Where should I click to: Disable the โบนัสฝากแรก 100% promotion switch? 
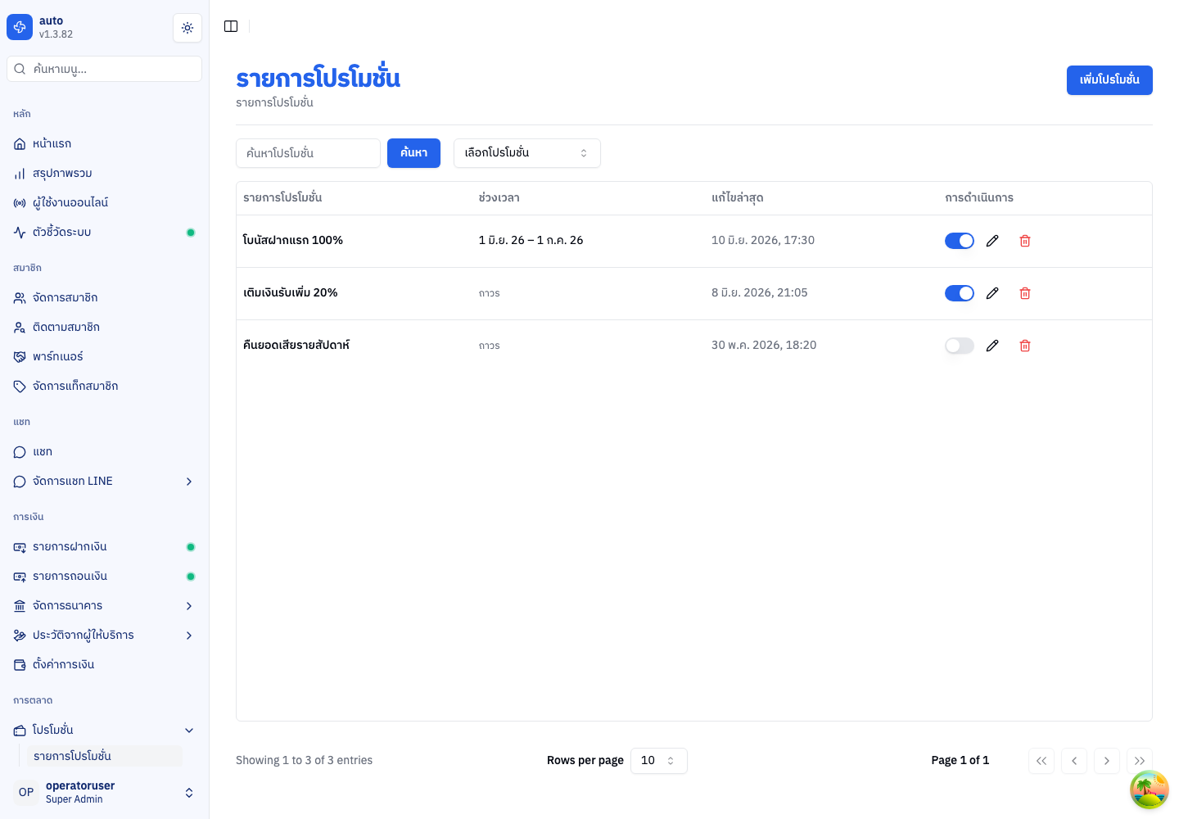click(x=960, y=241)
